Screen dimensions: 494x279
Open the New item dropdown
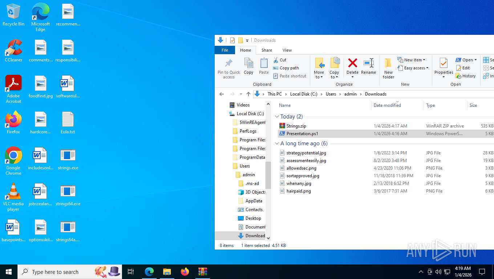(412, 60)
